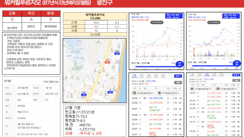Viewport: 244px width, 137px height.
Task: Click the 매매 92,500 / 1건 text
Action: point(197,17)
